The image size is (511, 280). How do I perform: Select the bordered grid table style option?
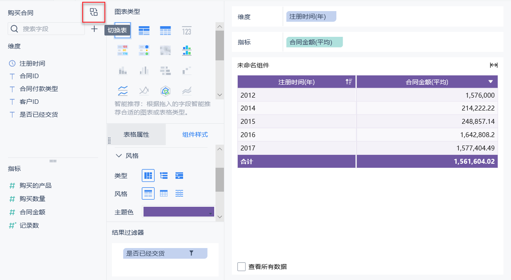point(164,193)
